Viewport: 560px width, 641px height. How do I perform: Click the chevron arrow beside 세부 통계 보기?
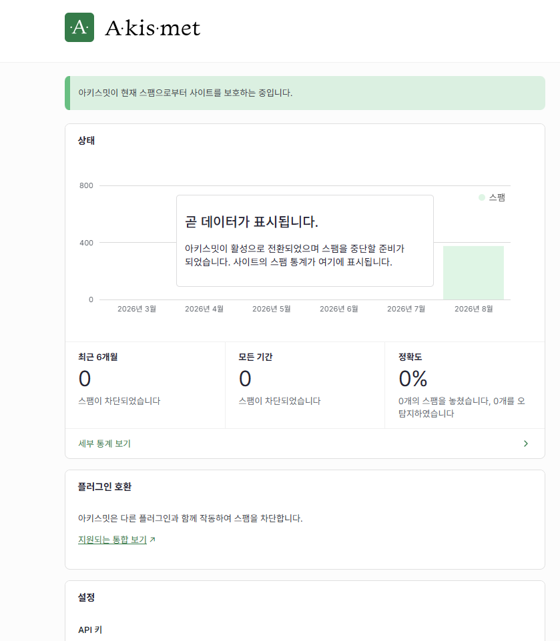click(x=526, y=444)
